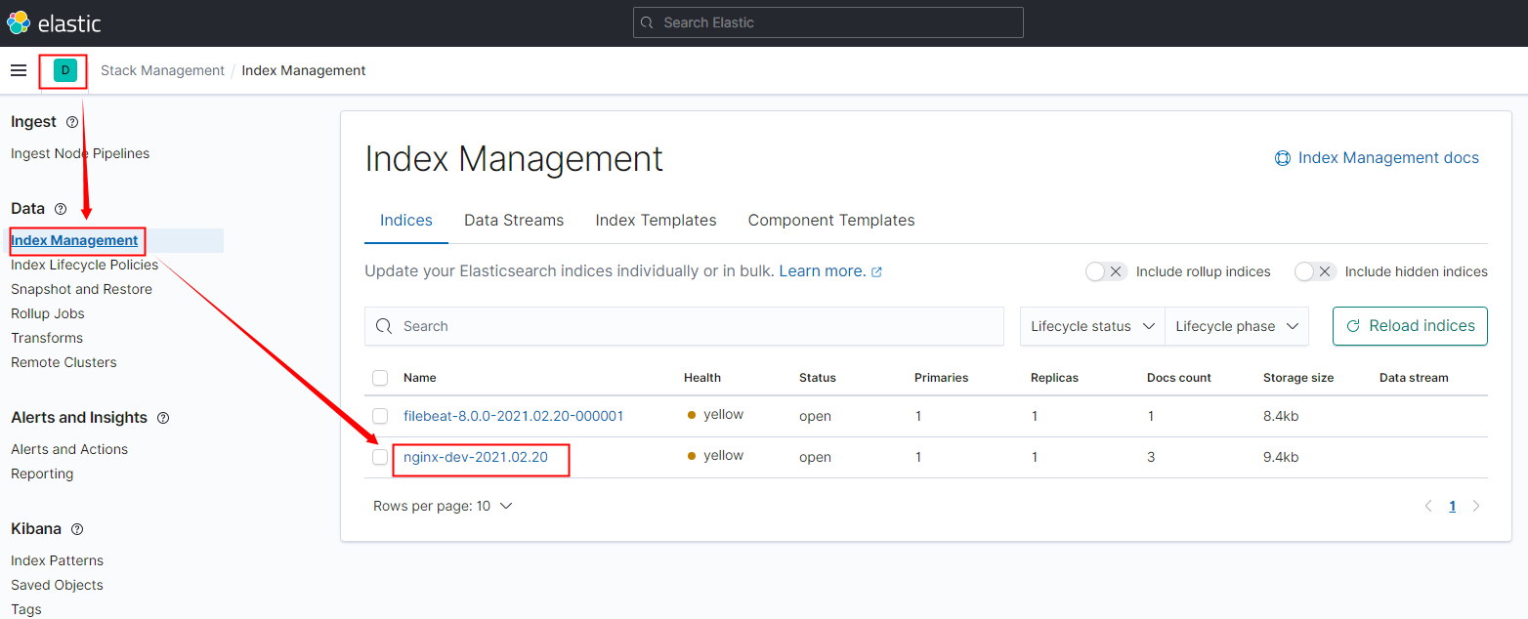Sort by the Replicas column header
The image size is (1528, 619).
pos(1055,378)
